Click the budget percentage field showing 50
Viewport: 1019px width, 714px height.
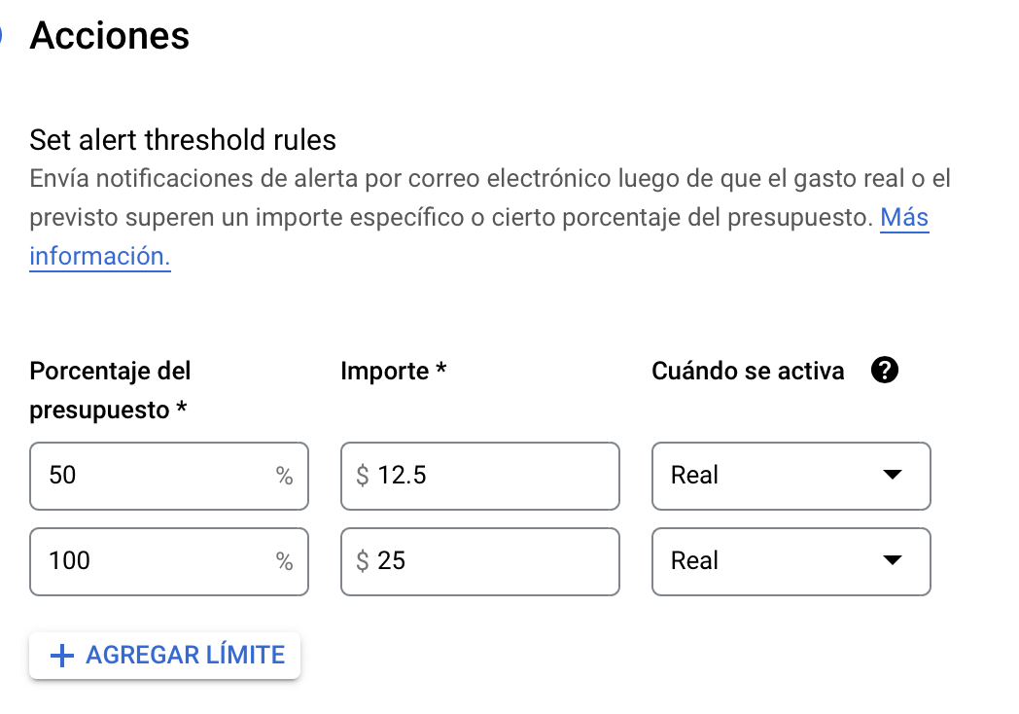click(x=169, y=476)
